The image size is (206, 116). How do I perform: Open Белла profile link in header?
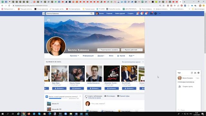pyautogui.click(x=100, y=14)
